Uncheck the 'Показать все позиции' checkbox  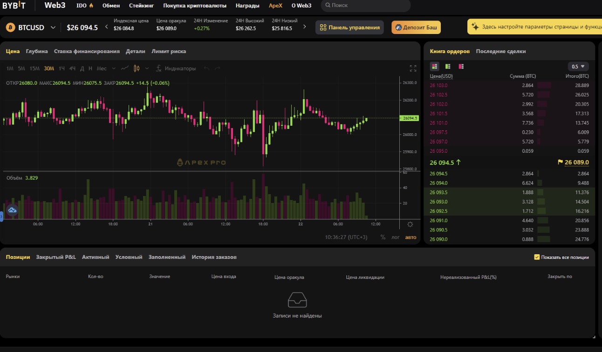click(x=537, y=257)
